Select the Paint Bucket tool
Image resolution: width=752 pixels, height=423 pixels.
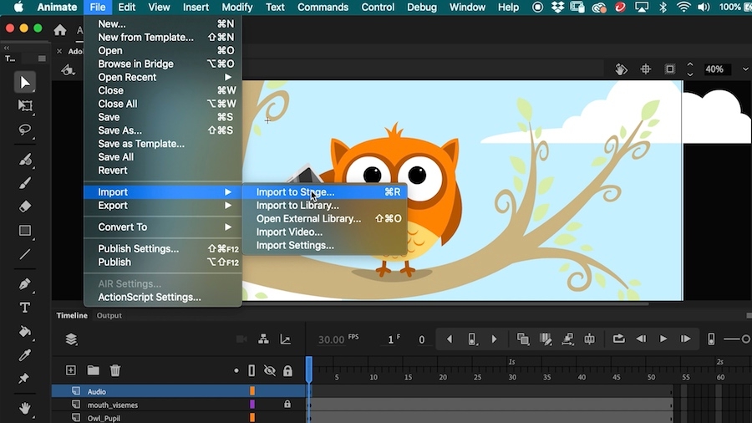(x=25, y=331)
